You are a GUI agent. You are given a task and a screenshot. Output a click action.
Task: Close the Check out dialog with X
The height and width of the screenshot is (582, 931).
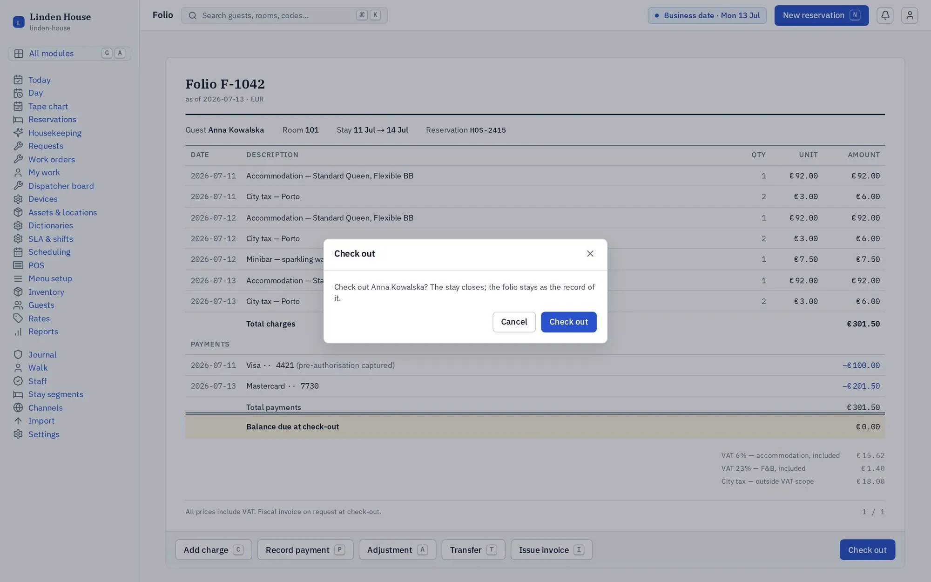point(590,254)
